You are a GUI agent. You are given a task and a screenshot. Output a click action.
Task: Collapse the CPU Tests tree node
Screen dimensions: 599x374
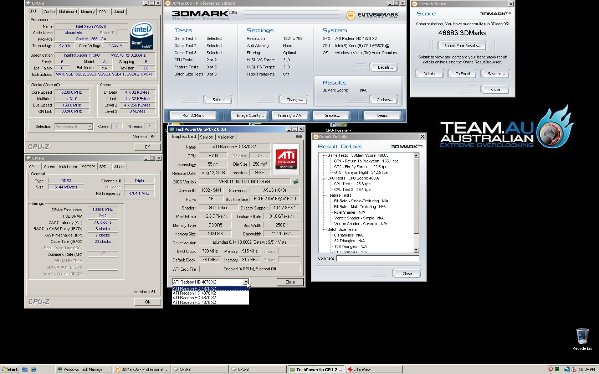[324, 178]
